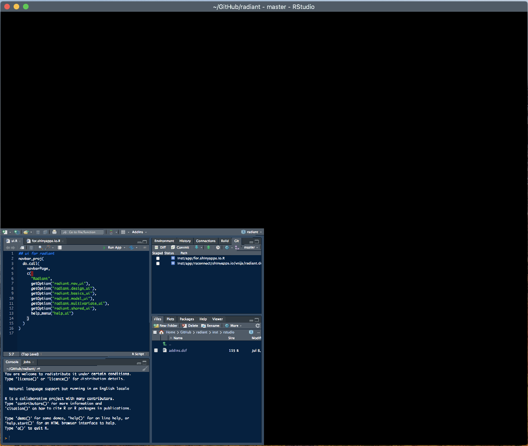Click the New File icon in main toolbar

click(5, 232)
